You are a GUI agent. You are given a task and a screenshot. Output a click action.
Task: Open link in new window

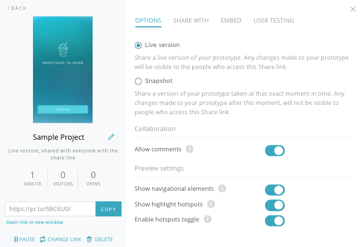35,222
